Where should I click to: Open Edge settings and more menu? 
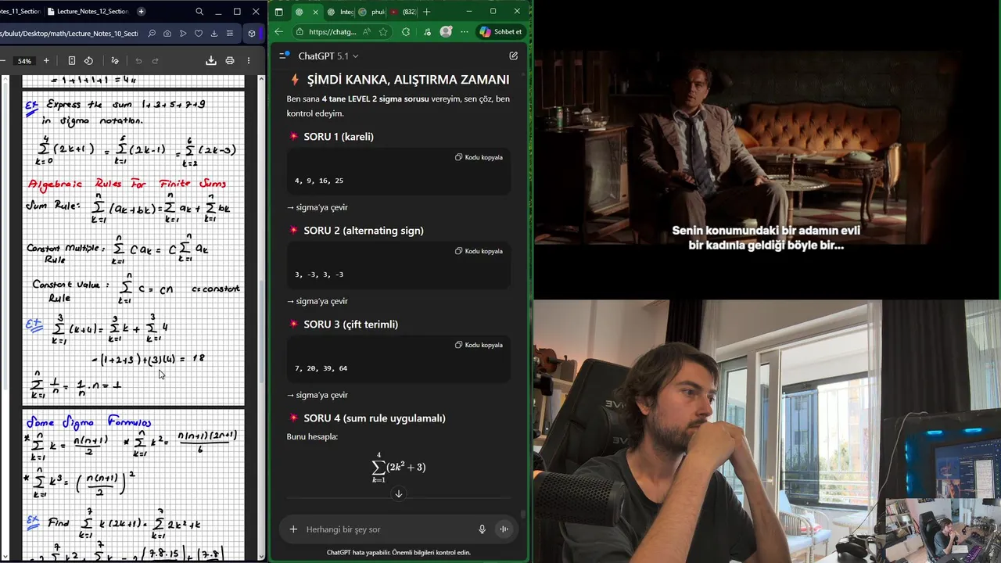click(465, 32)
